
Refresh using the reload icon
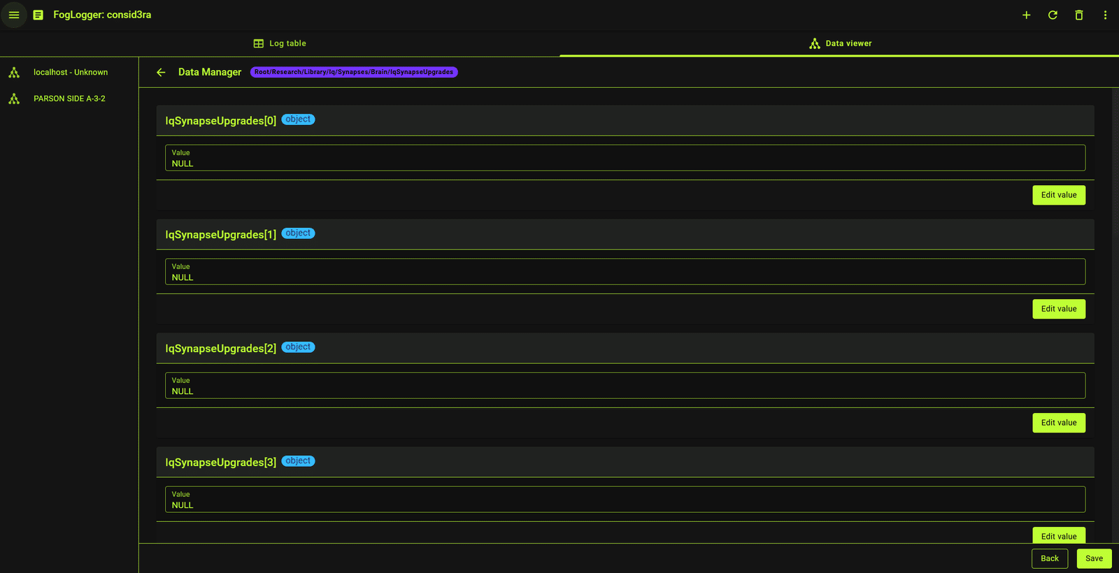tap(1053, 15)
